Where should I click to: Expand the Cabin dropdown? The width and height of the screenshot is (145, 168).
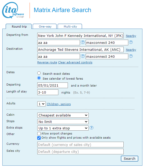(x=63, y=115)
